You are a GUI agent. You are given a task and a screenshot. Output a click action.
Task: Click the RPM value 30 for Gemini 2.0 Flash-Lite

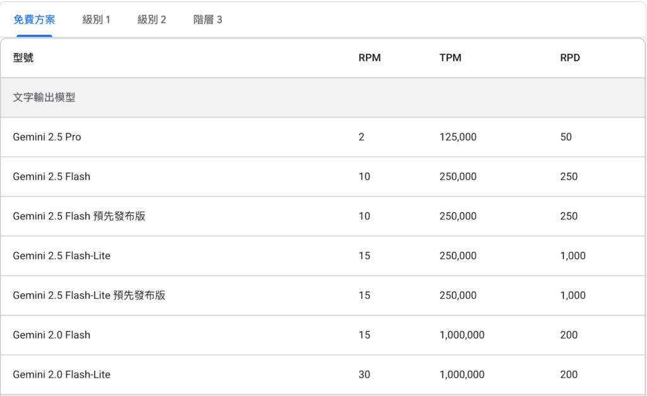(365, 375)
